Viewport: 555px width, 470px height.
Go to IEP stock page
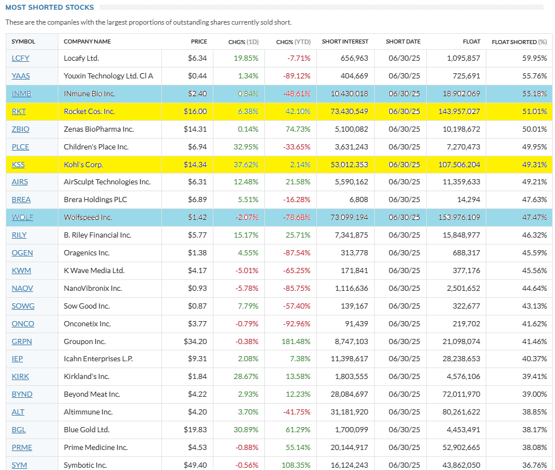click(17, 358)
